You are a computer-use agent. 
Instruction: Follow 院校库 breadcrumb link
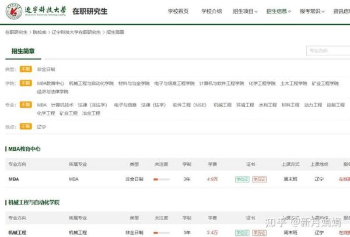(x=40, y=32)
